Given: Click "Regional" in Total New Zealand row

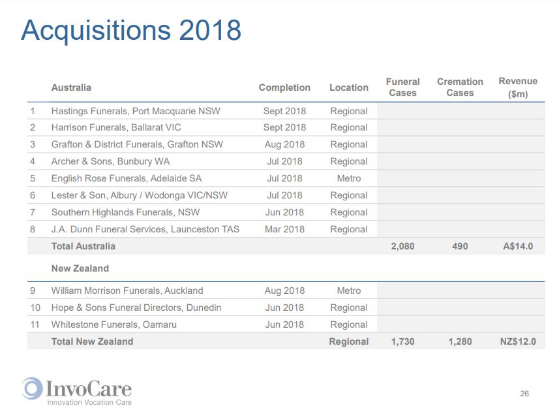Looking at the screenshot, I should pos(349,342).
